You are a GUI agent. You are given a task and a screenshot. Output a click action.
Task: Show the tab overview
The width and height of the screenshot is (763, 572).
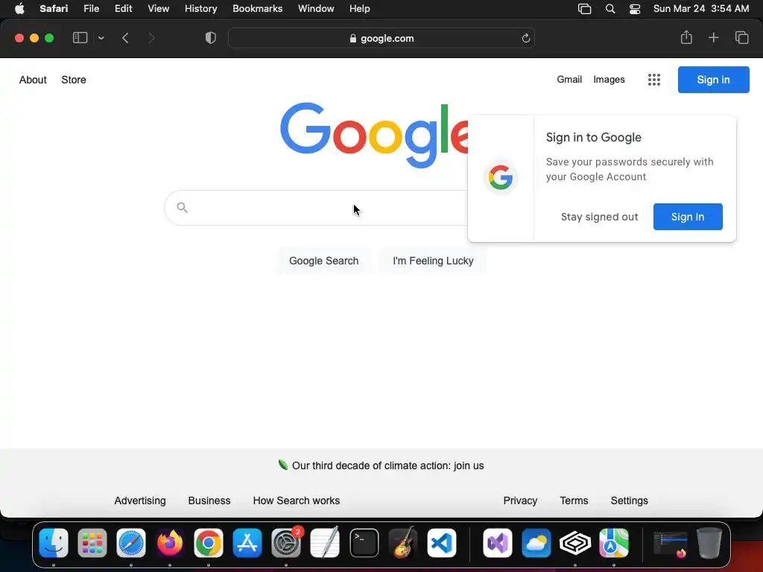coord(741,37)
